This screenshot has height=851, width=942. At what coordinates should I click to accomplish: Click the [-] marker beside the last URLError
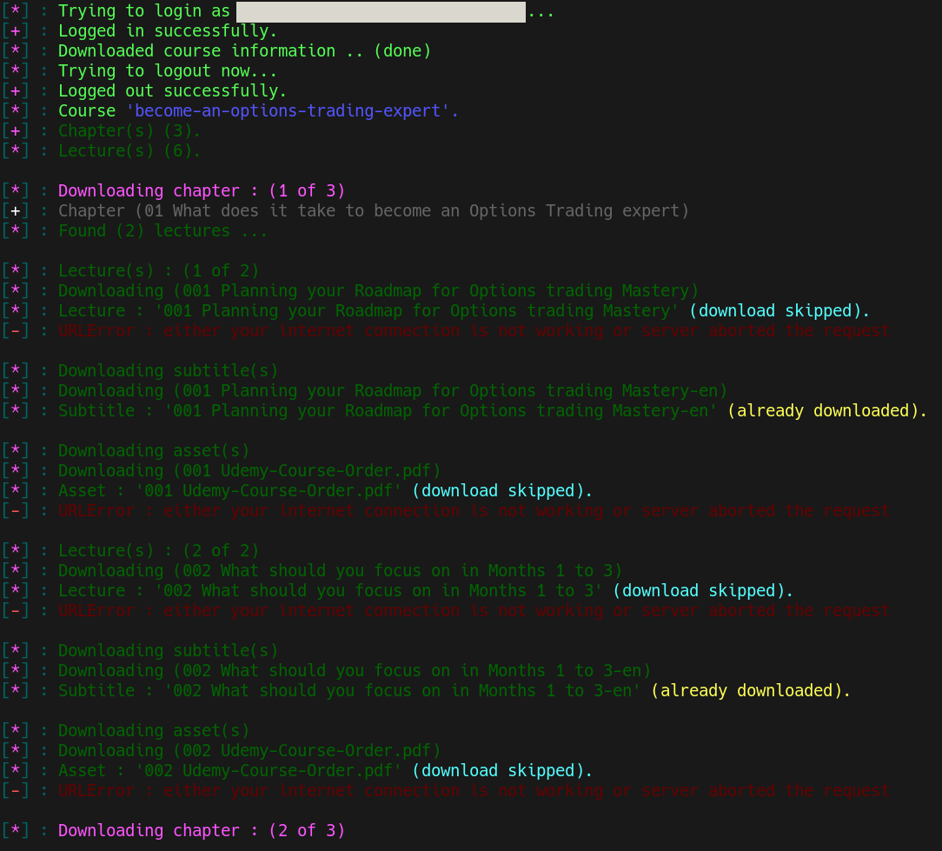(15, 790)
